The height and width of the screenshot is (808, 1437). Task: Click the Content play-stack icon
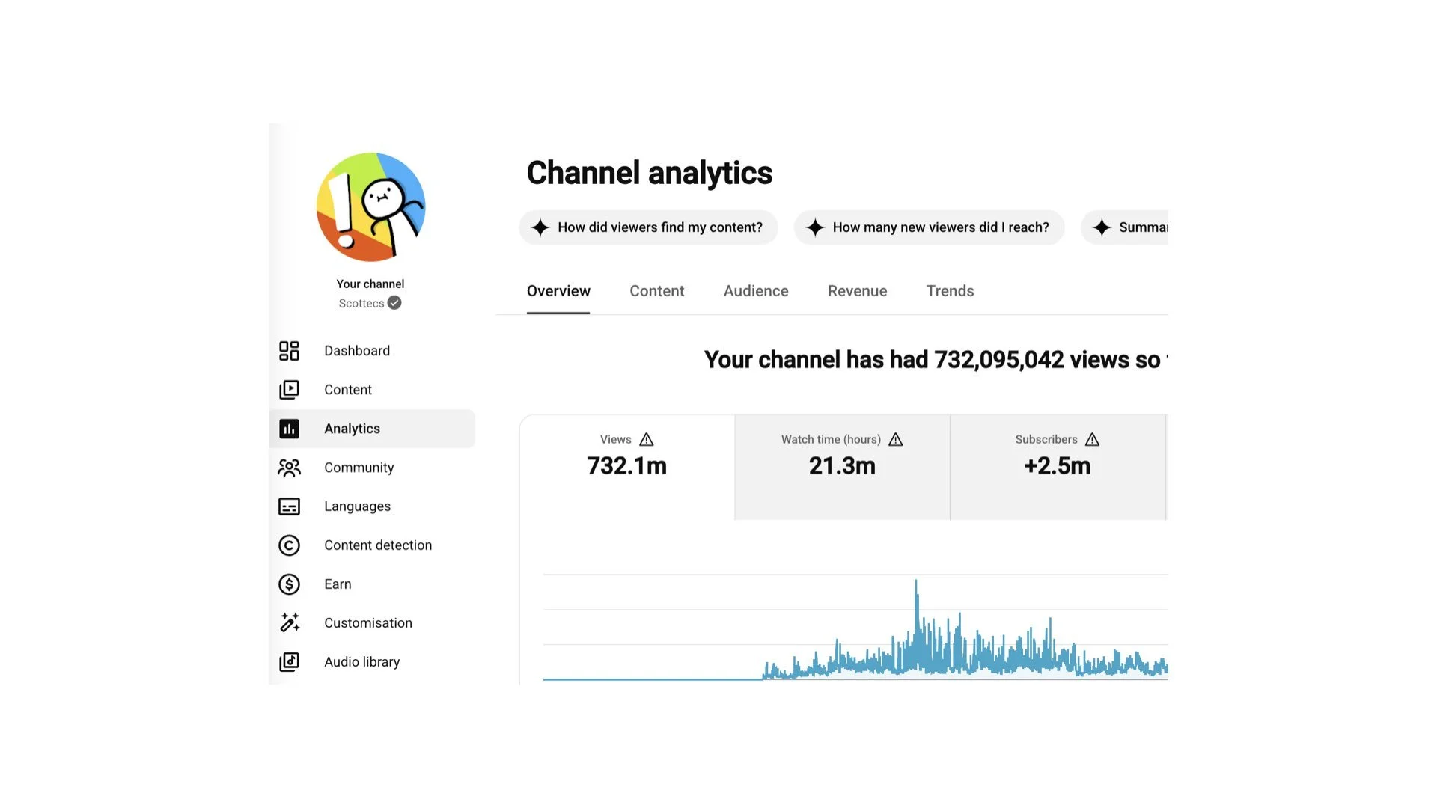click(289, 390)
